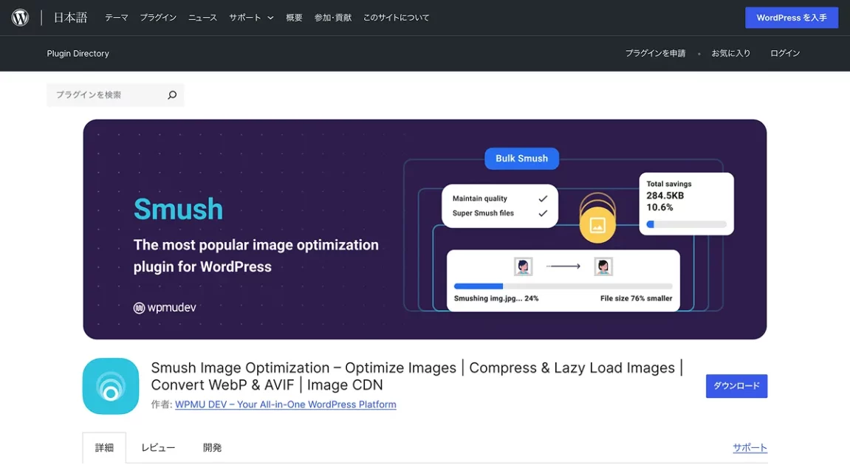Go to the ニュース page
Screen dimensions: 850x465
(x=202, y=18)
